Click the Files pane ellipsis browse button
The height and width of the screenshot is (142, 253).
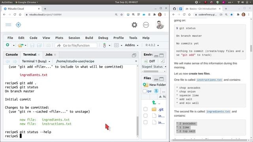164,91
